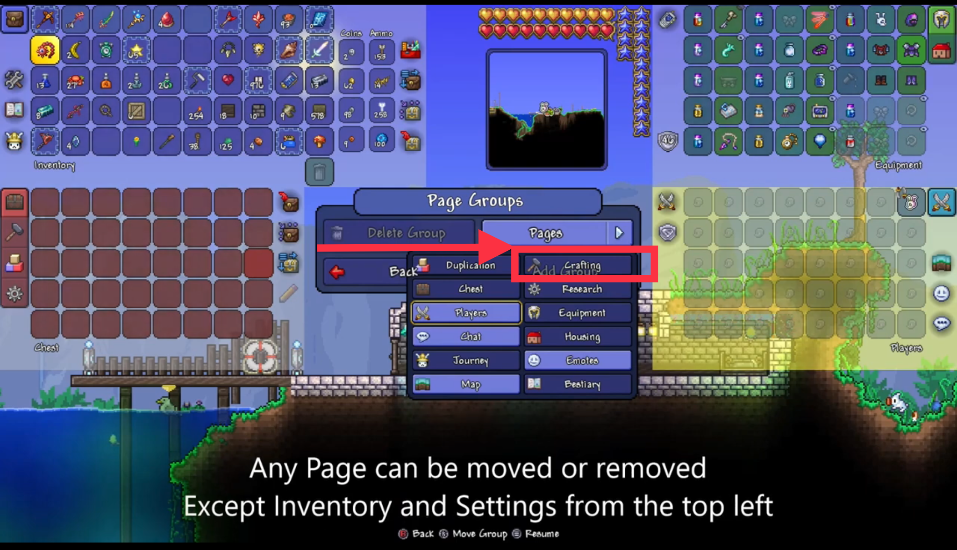Click the Housing page icon
Viewport: 957px width, 550px height.
pos(536,337)
